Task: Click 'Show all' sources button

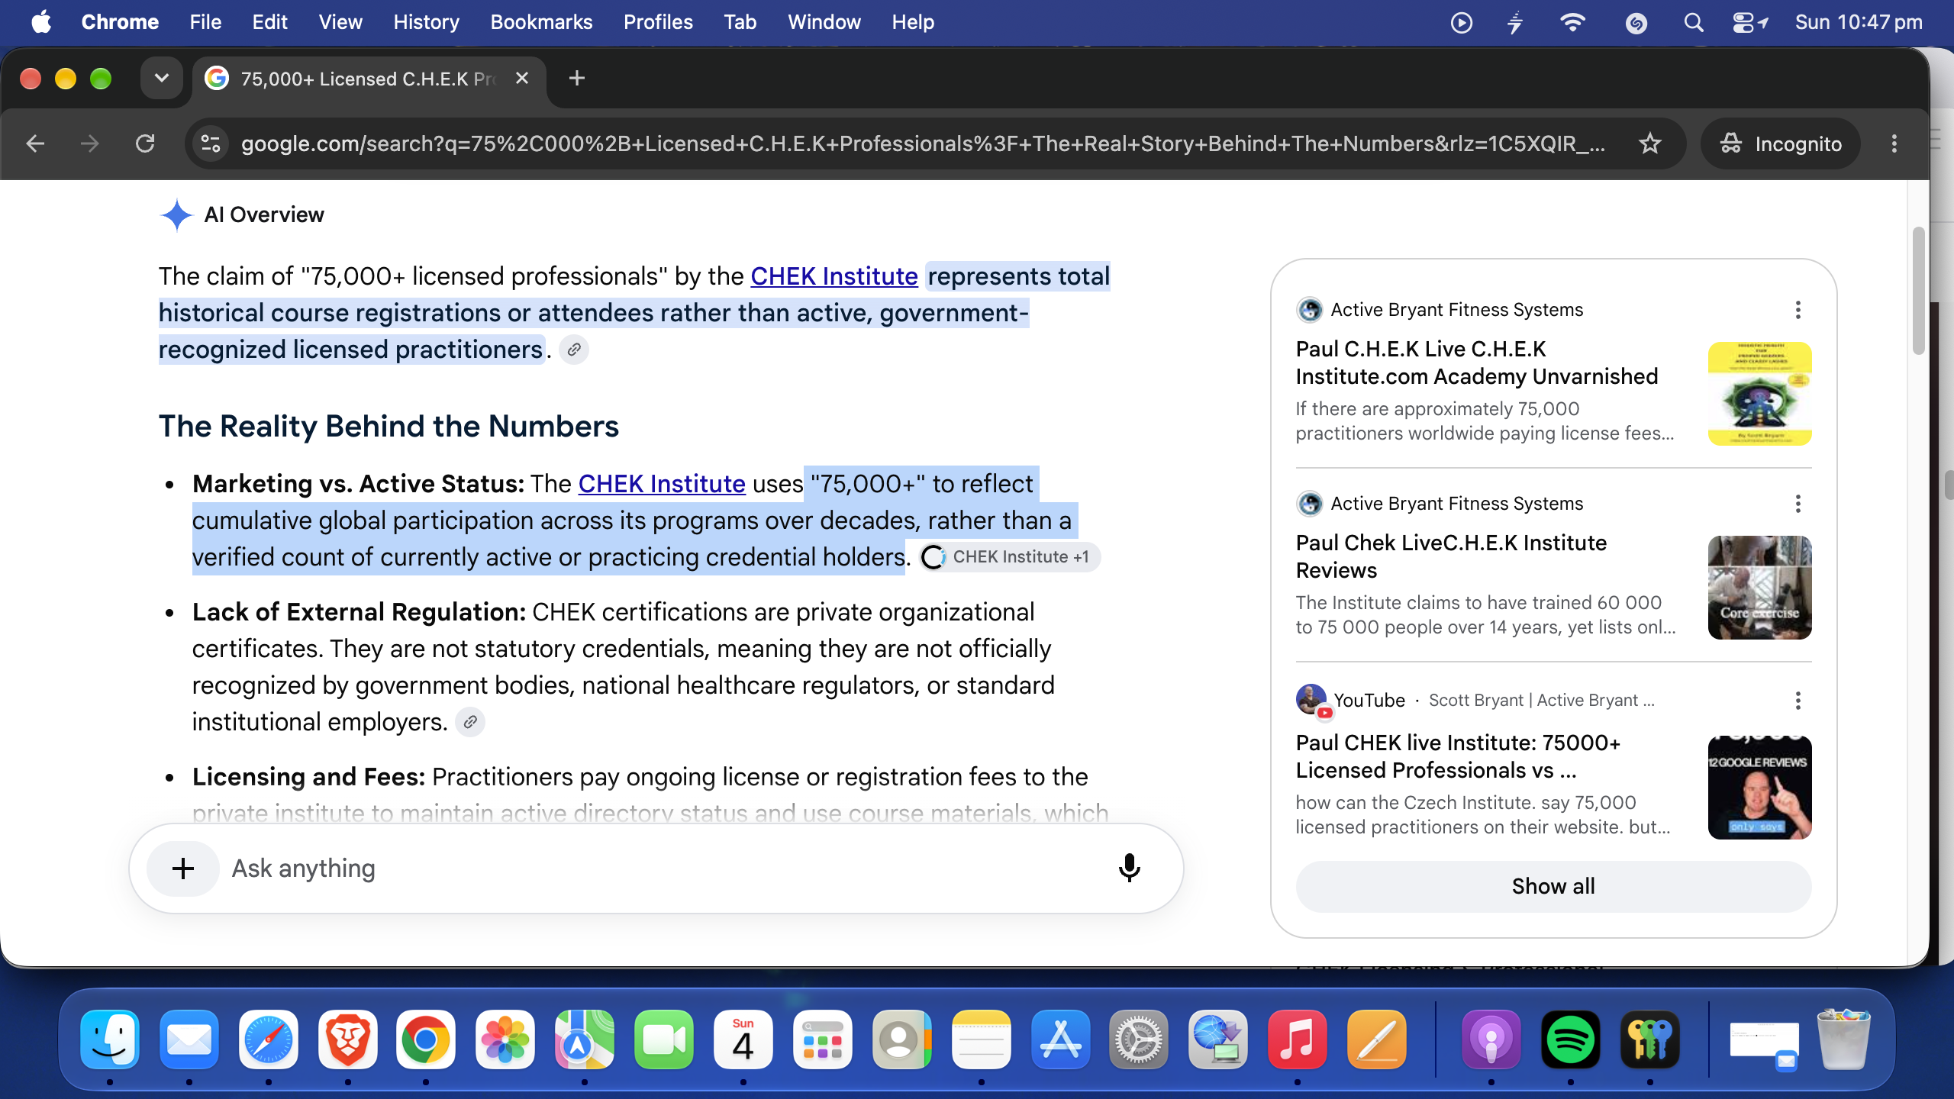Action: pyautogui.click(x=1553, y=886)
